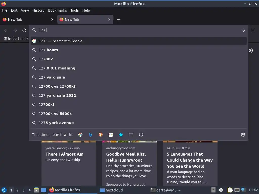The image size is (259, 194).
Task: Choose the "12700k vs 5900x" suggestion
Action: click(138, 114)
